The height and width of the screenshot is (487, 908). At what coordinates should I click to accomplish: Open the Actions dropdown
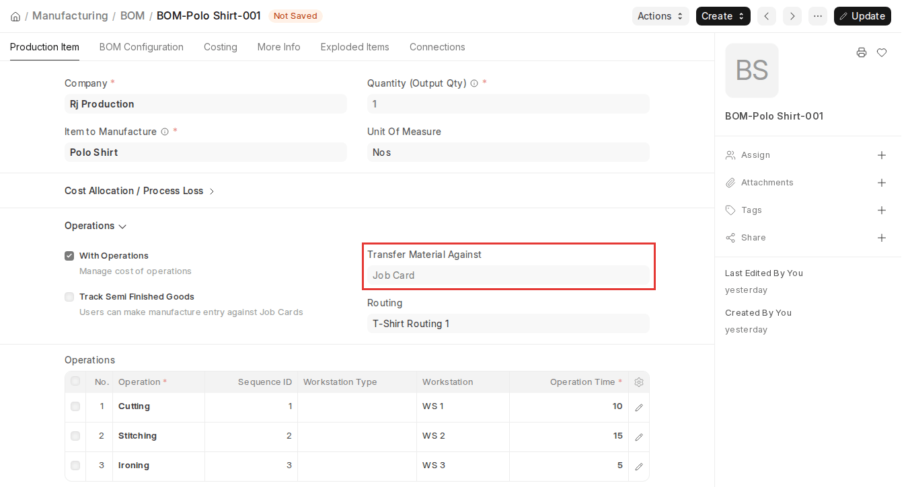pyautogui.click(x=660, y=16)
